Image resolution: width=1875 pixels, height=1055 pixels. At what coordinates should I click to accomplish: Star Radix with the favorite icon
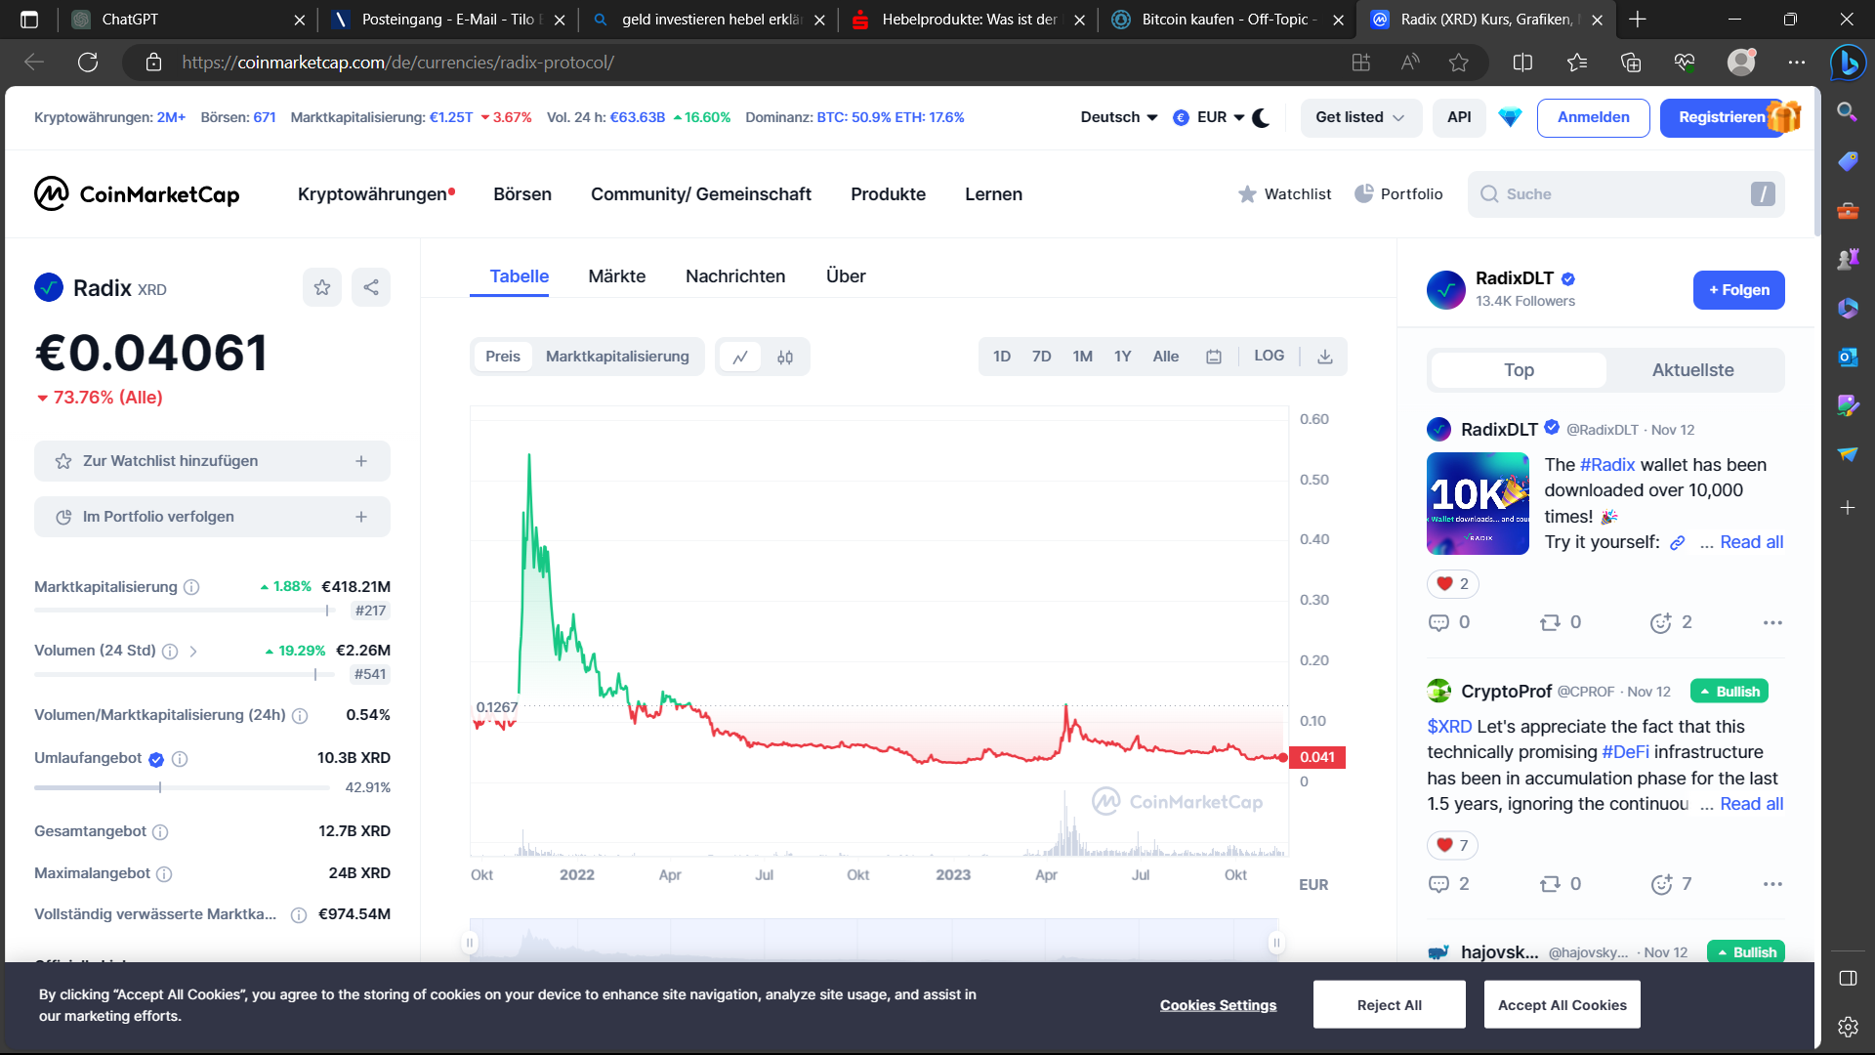pyautogui.click(x=322, y=287)
